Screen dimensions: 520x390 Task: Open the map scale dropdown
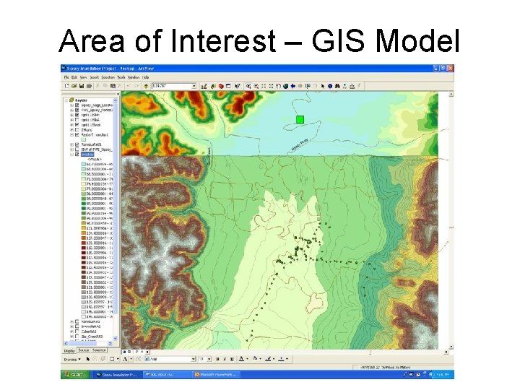coord(194,86)
